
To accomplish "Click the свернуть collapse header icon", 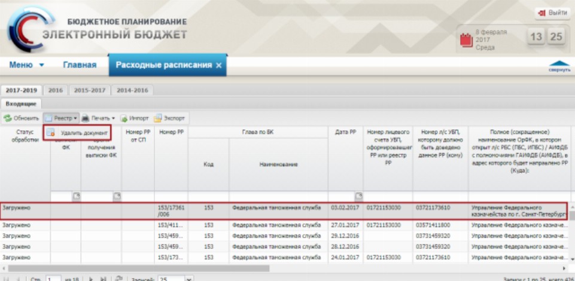I will pos(559,66).
